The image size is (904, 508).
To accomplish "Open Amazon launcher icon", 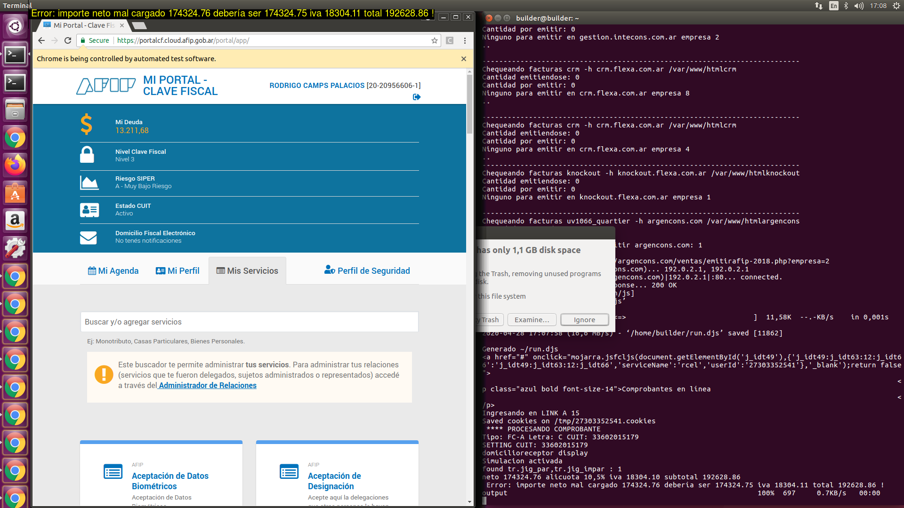I will pos(15,221).
